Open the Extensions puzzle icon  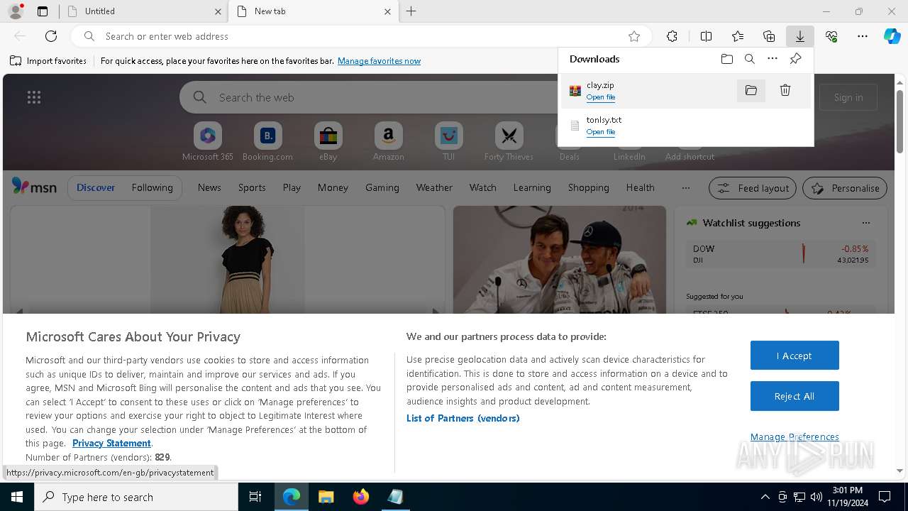(672, 36)
